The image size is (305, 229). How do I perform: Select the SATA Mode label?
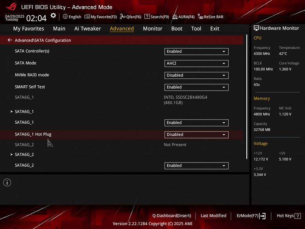coord(25,63)
